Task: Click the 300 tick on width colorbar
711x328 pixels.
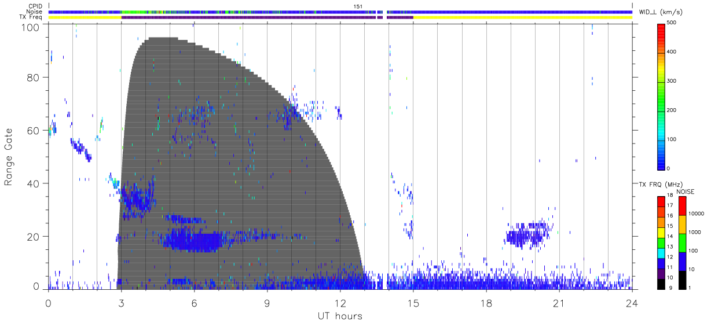Action: click(x=672, y=81)
